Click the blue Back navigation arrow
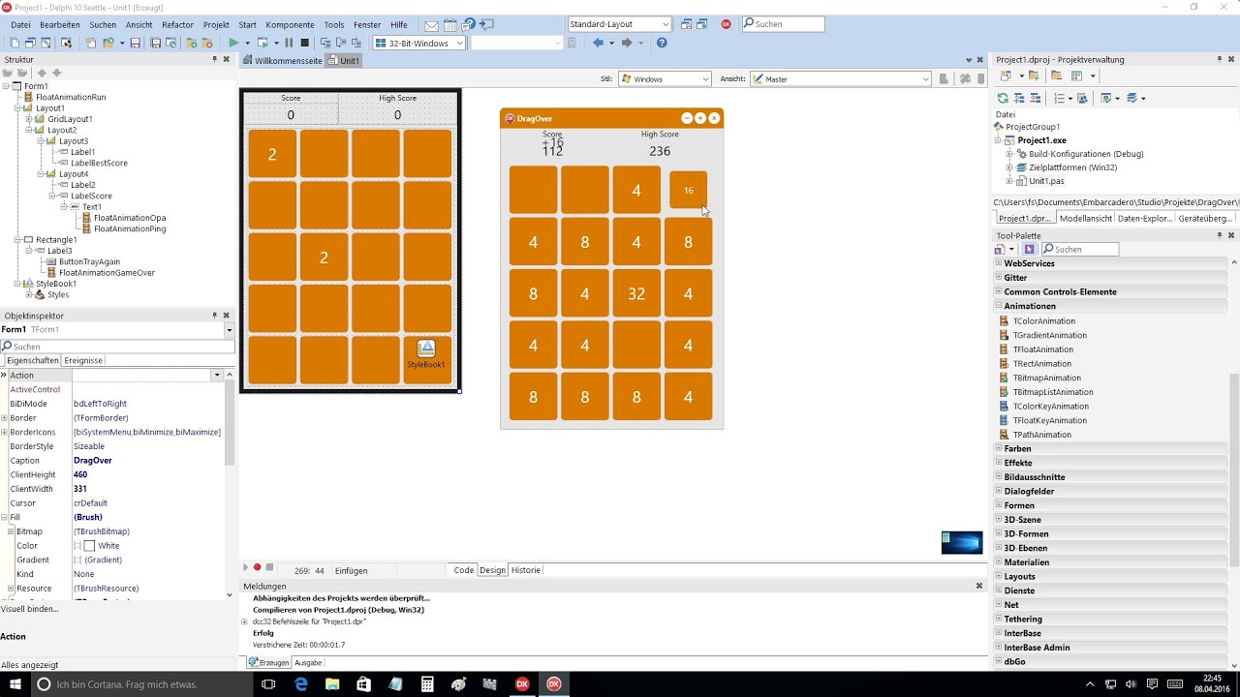 coord(598,43)
